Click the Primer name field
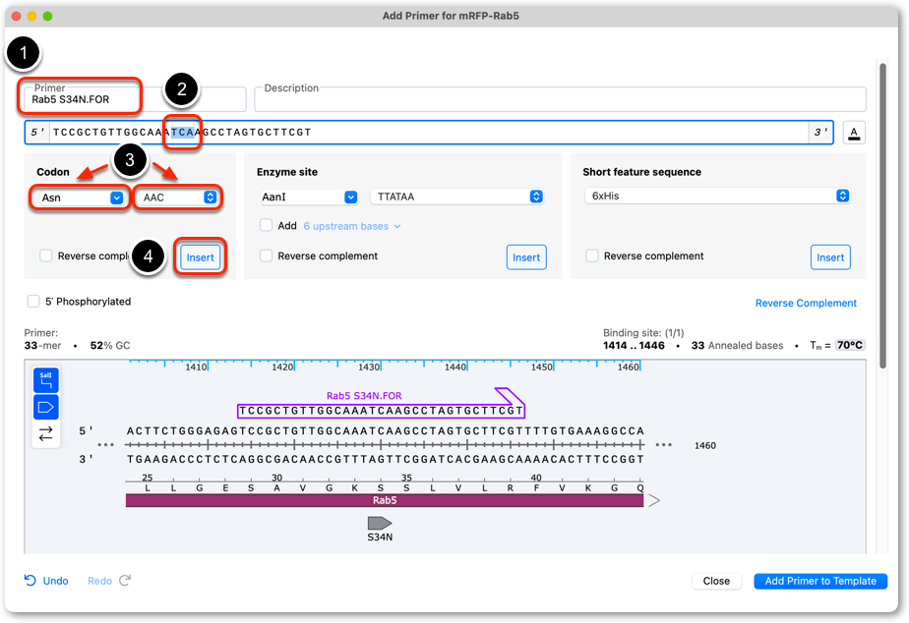 click(x=135, y=99)
